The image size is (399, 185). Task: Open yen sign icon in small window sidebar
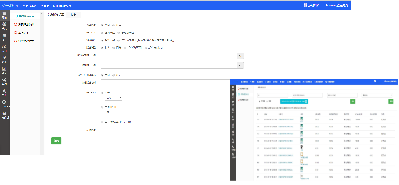click(233, 117)
